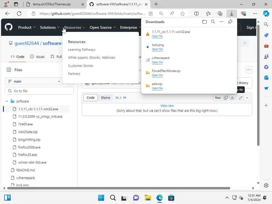Open Browser essentials heart icon
The image size is (272, 204).
click(x=243, y=14)
